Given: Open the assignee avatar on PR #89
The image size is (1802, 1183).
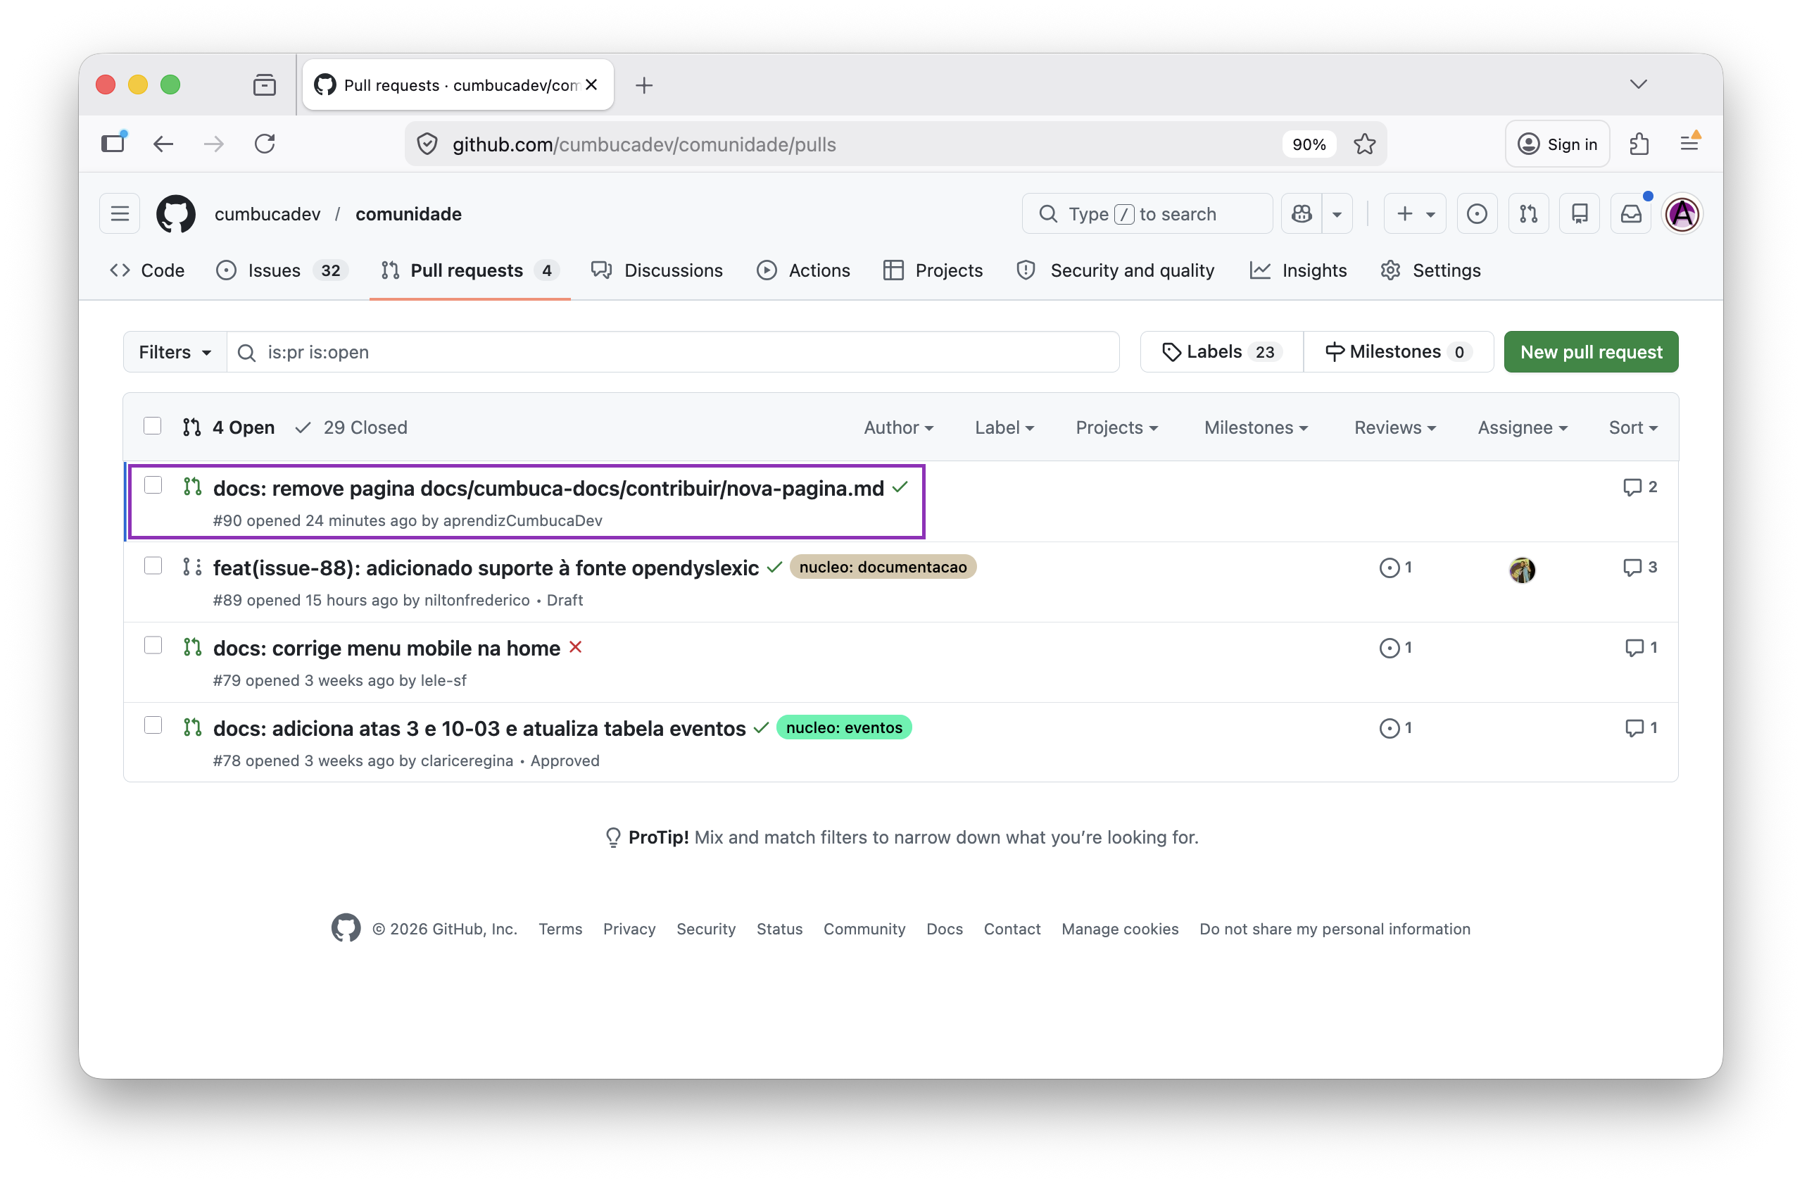Looking at the screenshot, I should tap(1521, 570).
